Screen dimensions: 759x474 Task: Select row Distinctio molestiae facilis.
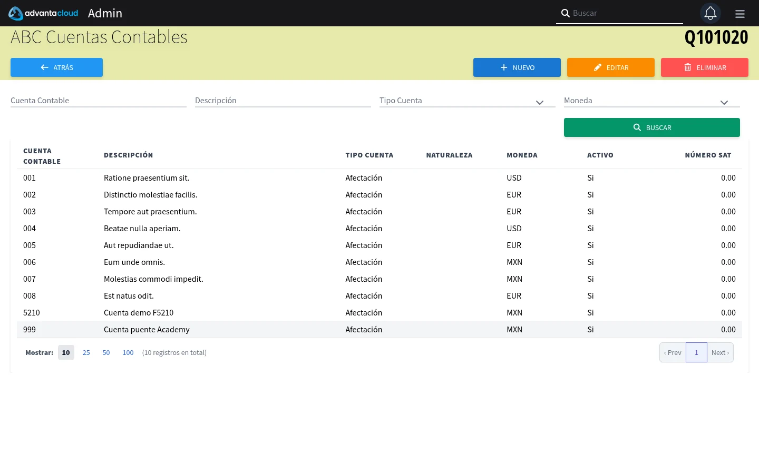point(379,195)
